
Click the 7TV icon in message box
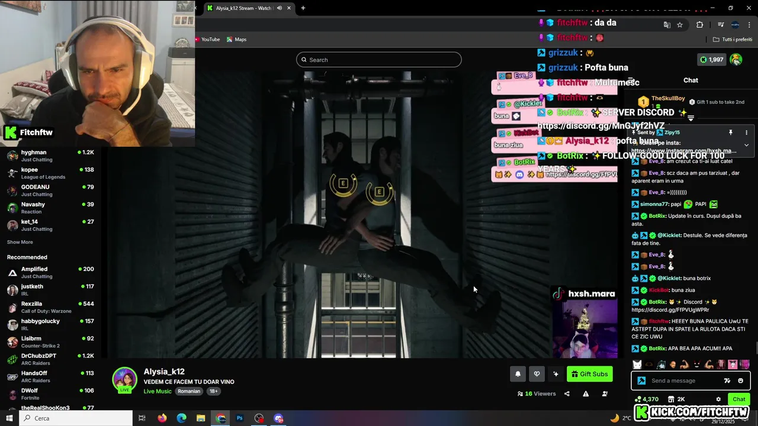tap(727, 380)
